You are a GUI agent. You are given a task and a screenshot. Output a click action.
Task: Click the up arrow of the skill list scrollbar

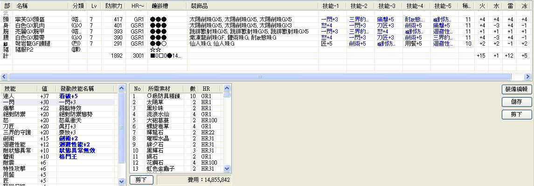click(122, 88)
